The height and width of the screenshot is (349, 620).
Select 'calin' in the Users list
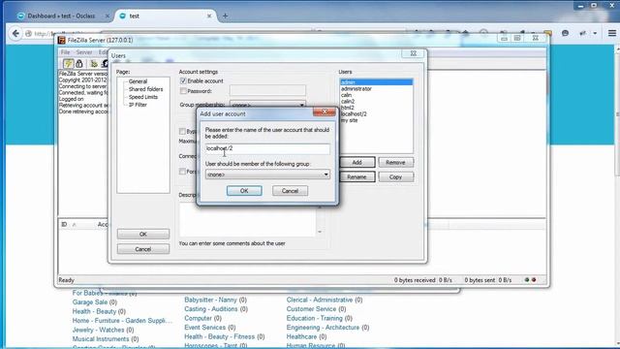(x=377, y=95)
